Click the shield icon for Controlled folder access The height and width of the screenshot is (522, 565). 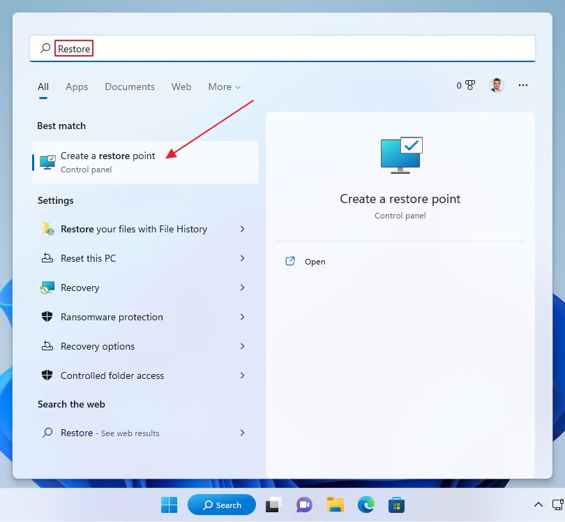click(47, 375)
